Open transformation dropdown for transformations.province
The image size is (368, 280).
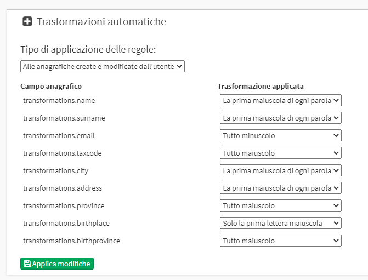click(x=281, y=205)
